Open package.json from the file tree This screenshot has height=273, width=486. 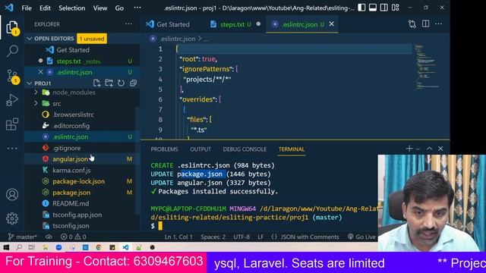coord(71,193)
